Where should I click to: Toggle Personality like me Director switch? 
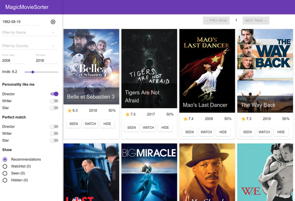[54, 94]
